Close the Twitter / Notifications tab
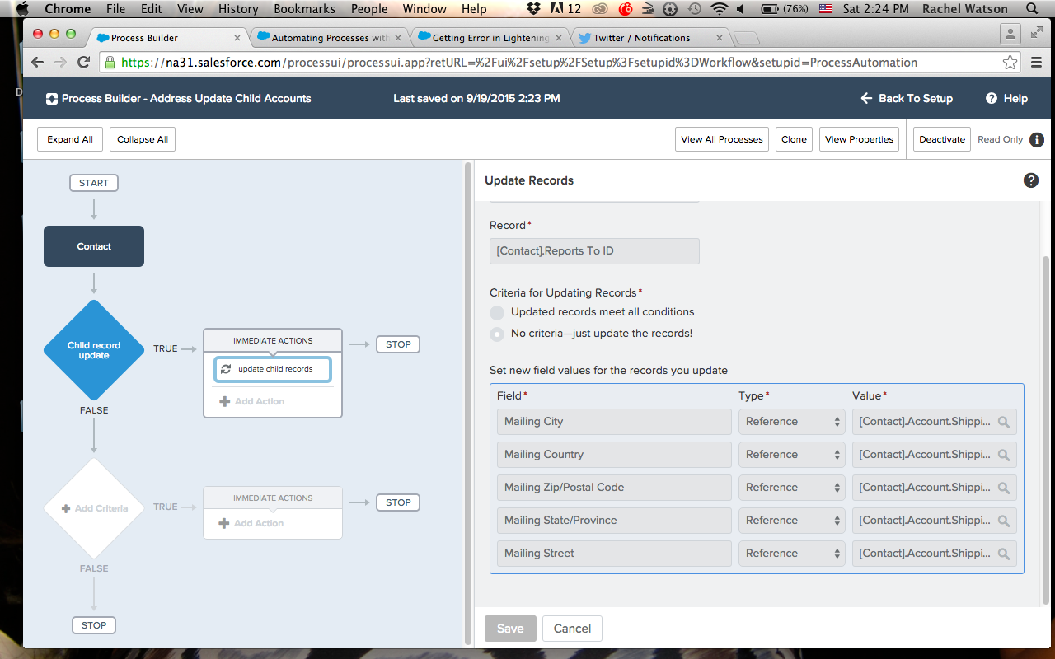1055x659 pixels. pyautogui.click(x=720, y=38)
